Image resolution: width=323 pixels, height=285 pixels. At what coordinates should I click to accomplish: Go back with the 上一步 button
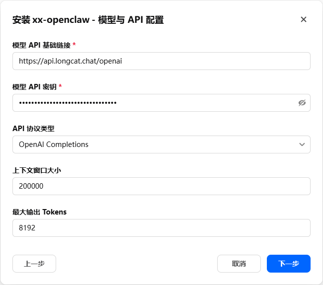(x=34, y=264)
